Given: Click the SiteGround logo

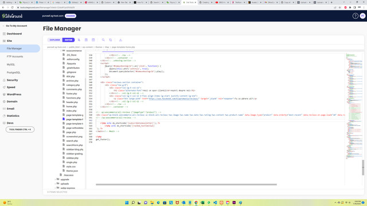Looking at the screenshot, I should (12, 16).
